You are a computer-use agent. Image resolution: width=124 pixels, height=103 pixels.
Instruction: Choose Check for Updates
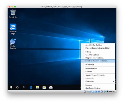(x=98, y=55)
